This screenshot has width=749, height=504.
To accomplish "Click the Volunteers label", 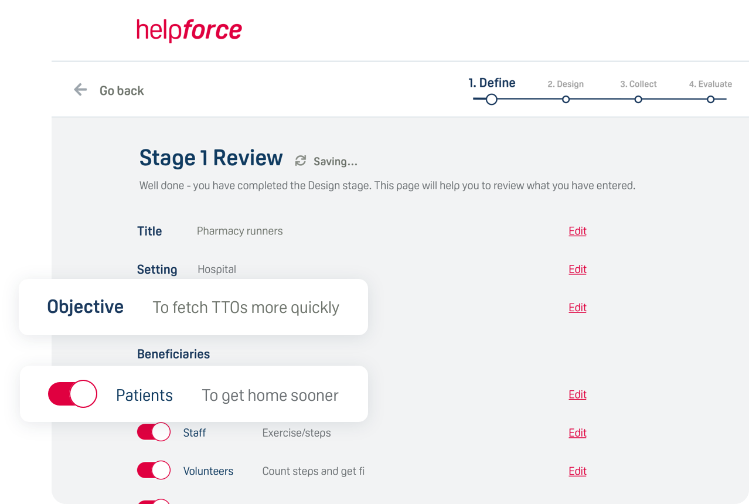I will tap(208, 471).
